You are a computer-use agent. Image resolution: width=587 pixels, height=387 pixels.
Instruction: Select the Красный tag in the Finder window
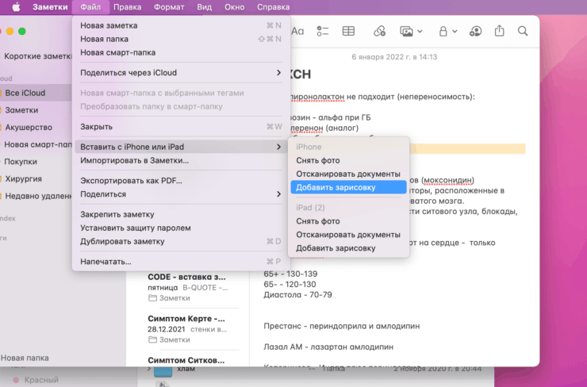[x=36, y=380]
